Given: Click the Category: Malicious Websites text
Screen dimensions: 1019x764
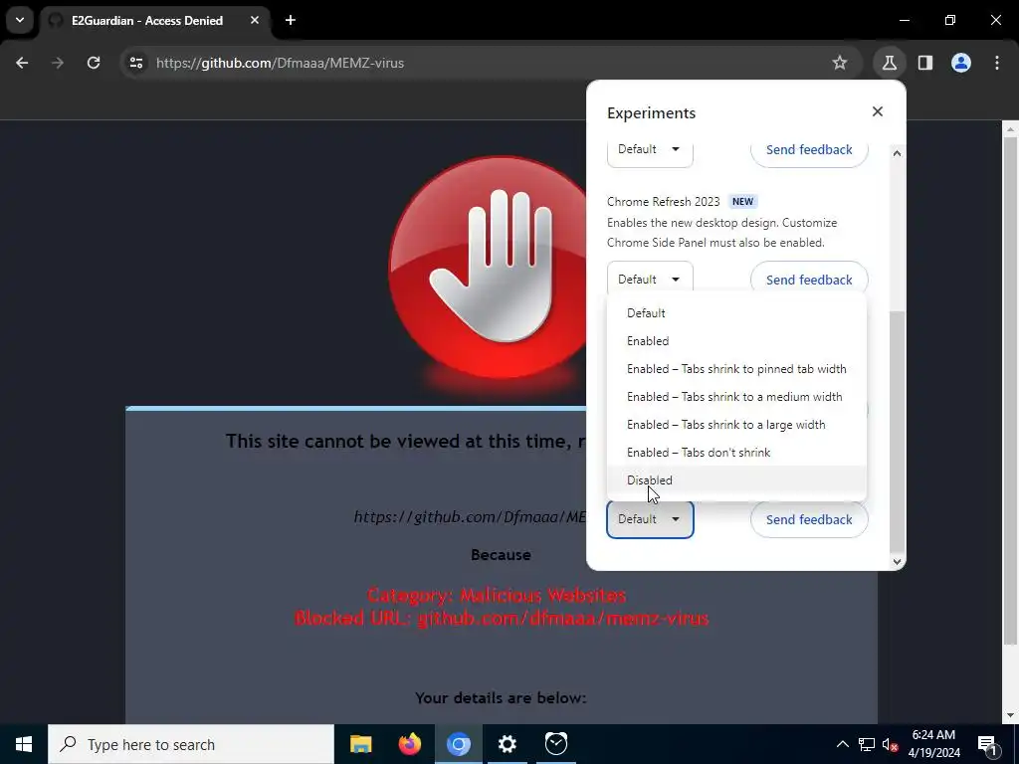Looking at the screenshot, I should pos(497,595).
